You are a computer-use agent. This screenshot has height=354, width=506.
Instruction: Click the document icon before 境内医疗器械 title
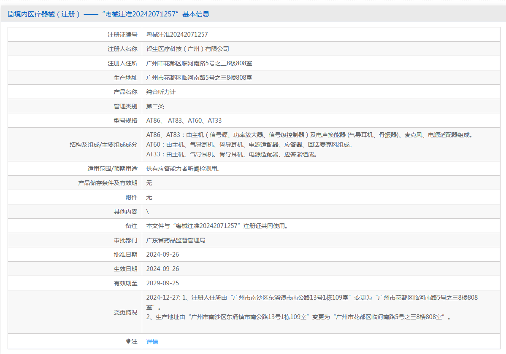point(11,14)
